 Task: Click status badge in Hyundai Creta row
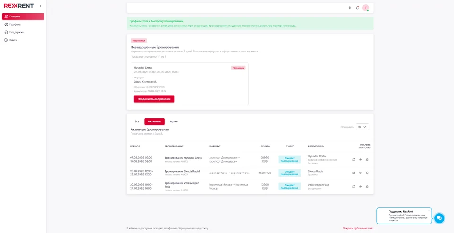click(x=289, y=159)
